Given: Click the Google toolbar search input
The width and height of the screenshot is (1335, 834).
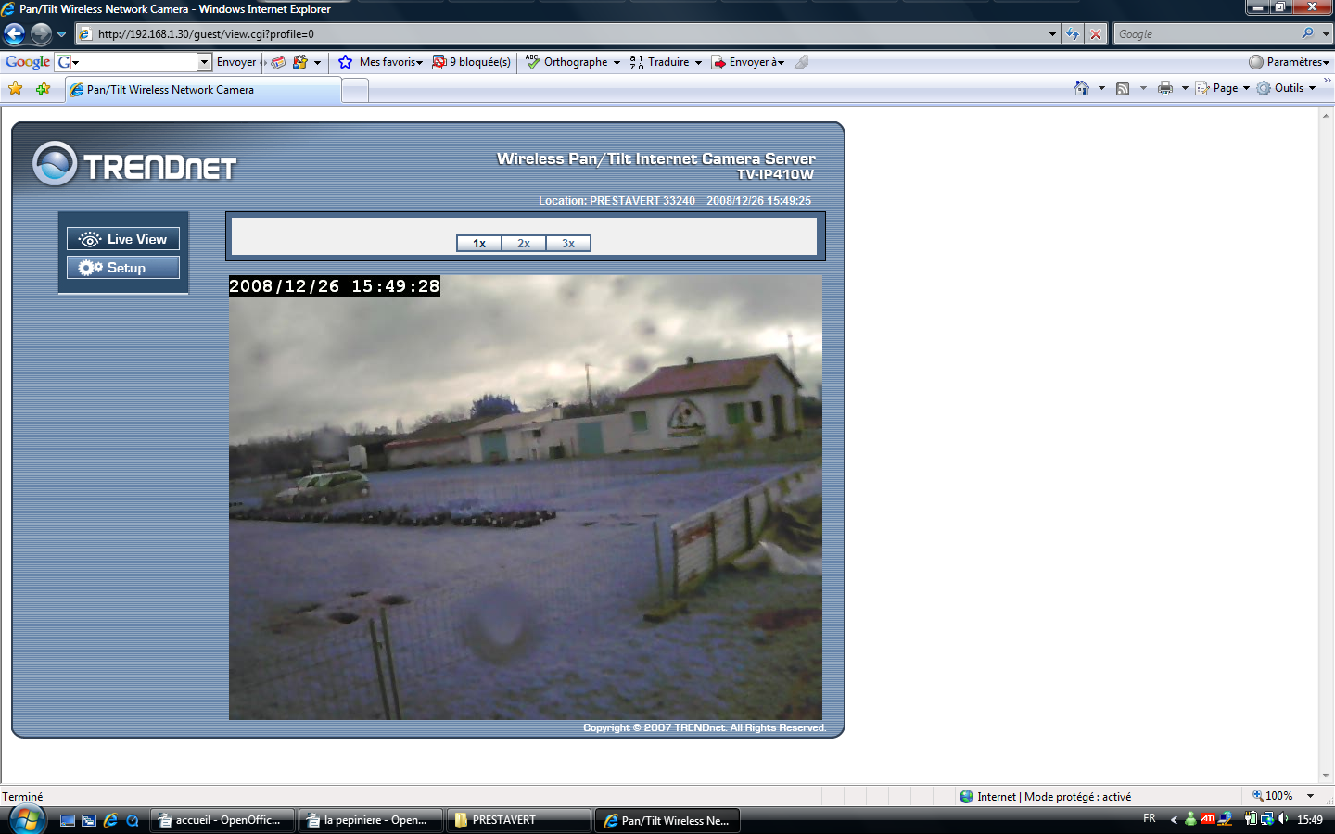Looking at the screenshot, I should 134,62.
